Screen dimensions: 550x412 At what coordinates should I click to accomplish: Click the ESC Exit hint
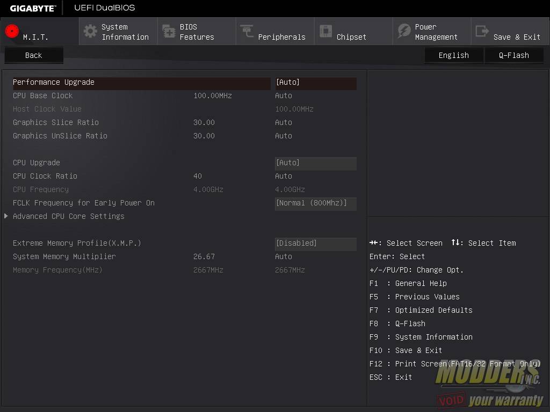pyautogui.click(x=390, y=377)
